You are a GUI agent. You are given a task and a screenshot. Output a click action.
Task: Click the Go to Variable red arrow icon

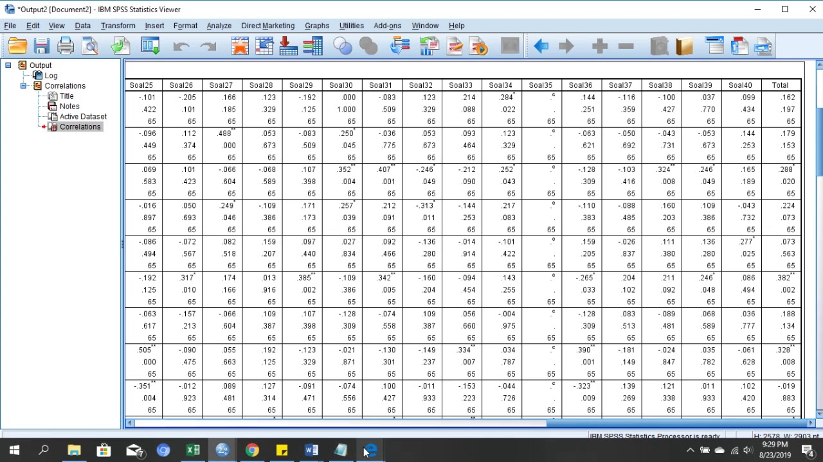(288, 46)
